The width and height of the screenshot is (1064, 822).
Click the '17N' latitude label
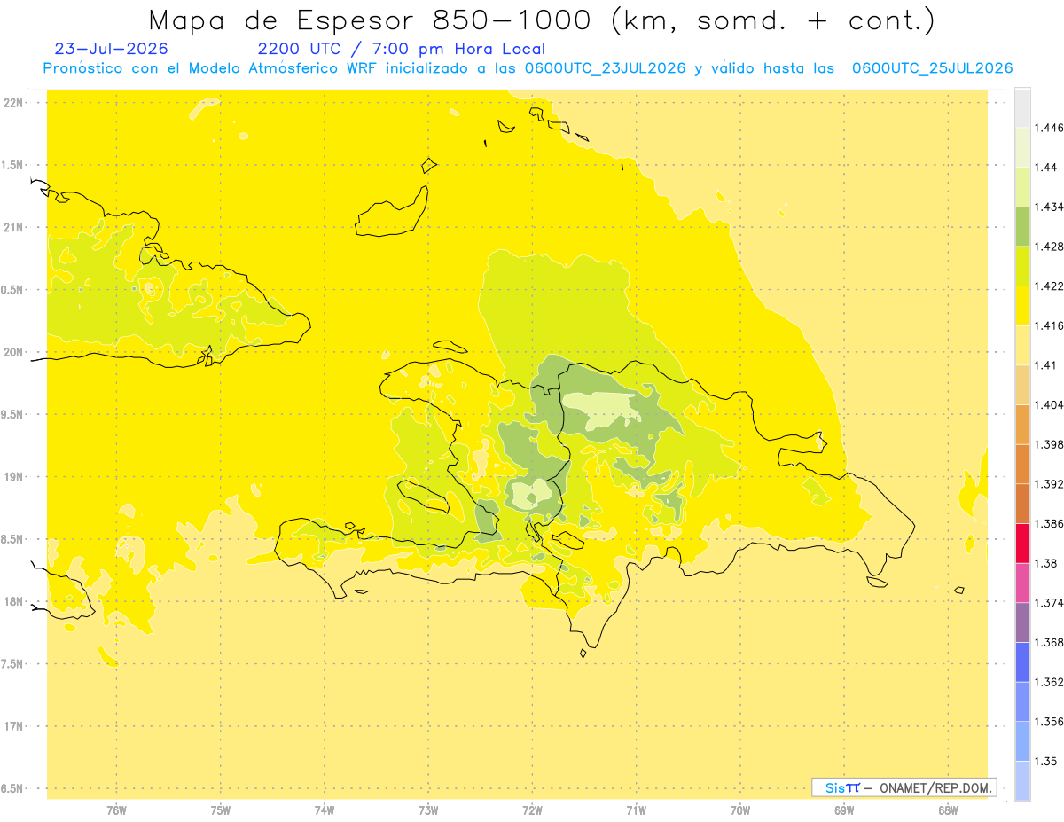(x=15, y=726)
